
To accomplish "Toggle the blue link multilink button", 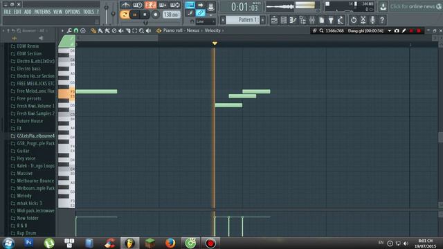I will coord(200,12).
